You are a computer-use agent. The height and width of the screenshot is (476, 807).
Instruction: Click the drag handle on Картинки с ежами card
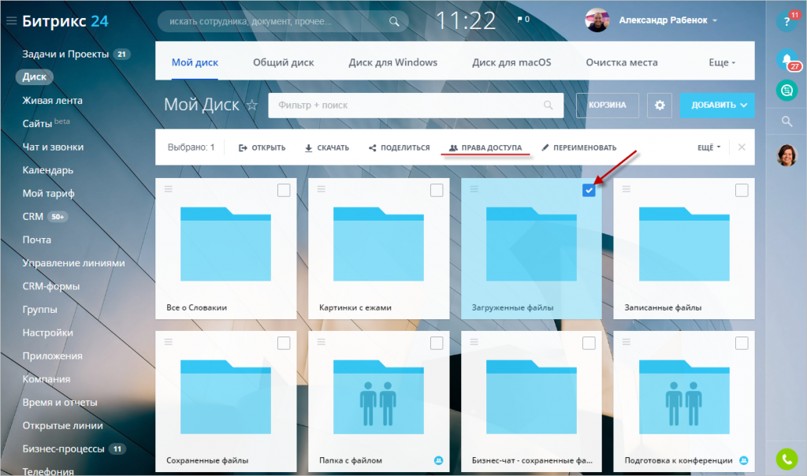pyautogui.click(x=322, y=189)
